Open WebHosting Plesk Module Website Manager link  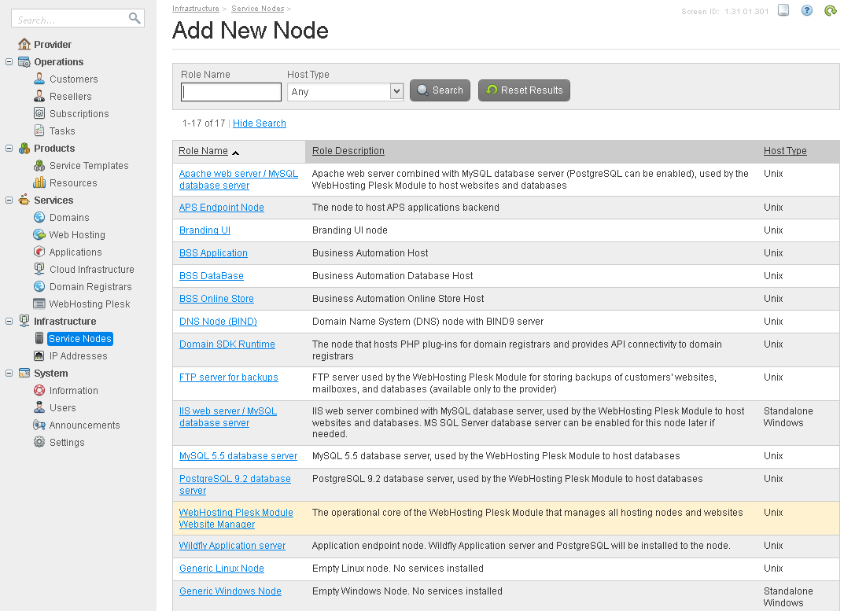(236, 518)
